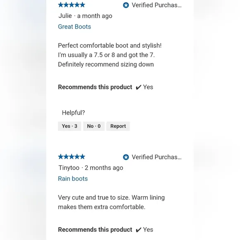Click the '2 months ago' review date
The image size is (240, 240).
tap(104, 168)
